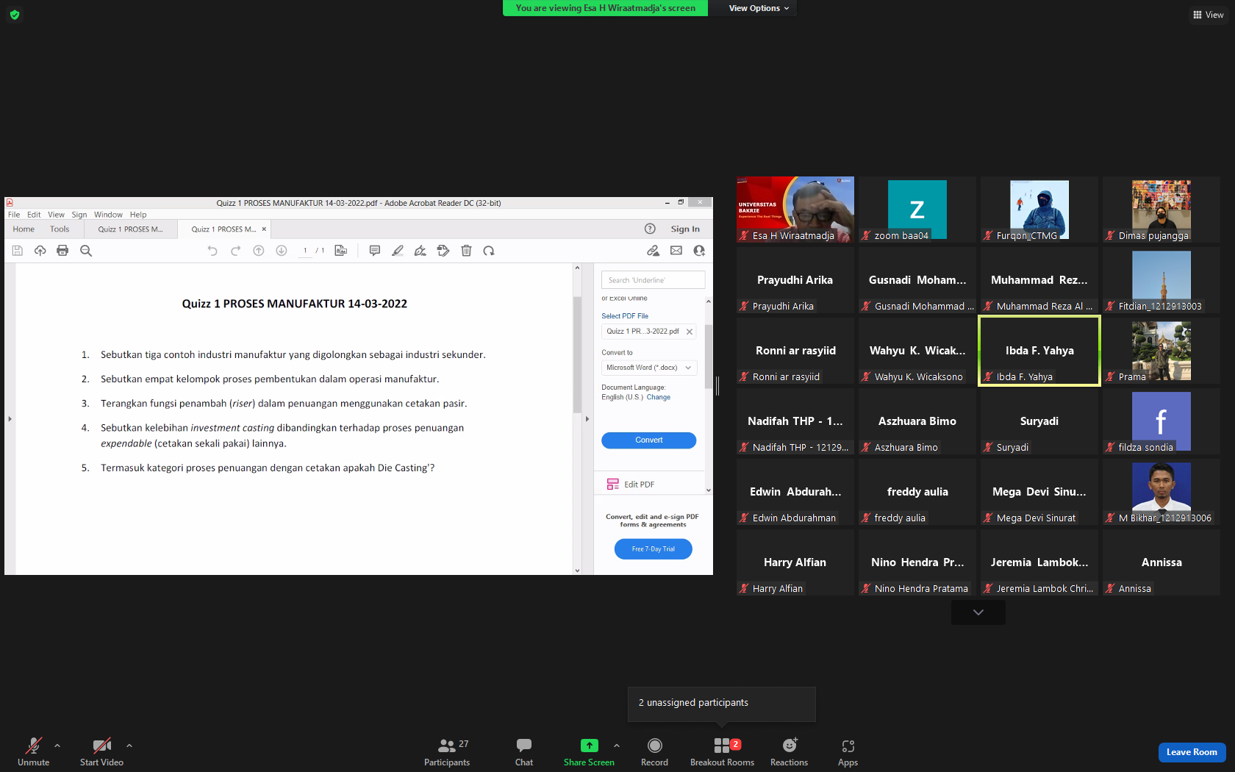Open the Zoom View layout button
The image size is (1235, 772).
tap(1208, 15)
